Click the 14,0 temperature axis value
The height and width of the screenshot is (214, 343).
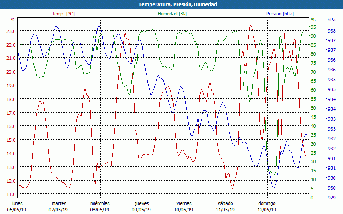point(11,154)
